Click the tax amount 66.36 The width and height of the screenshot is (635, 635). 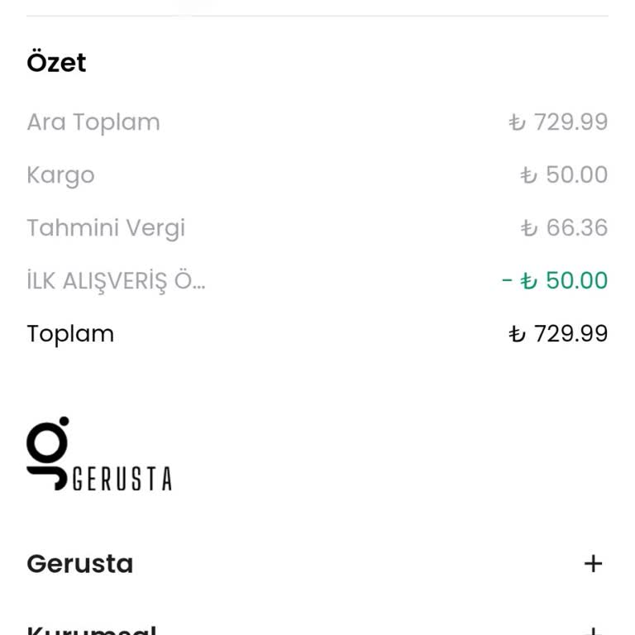click(x=576, y=228)
